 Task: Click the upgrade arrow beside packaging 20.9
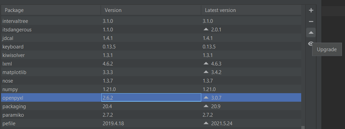tap(206, 106)
